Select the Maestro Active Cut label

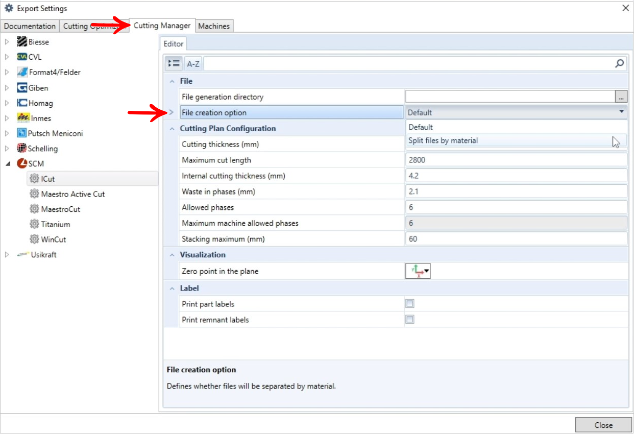[x=73, y=194]
